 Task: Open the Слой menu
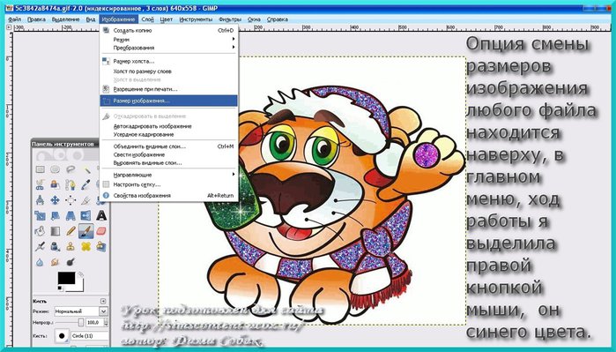coord(147,19)
